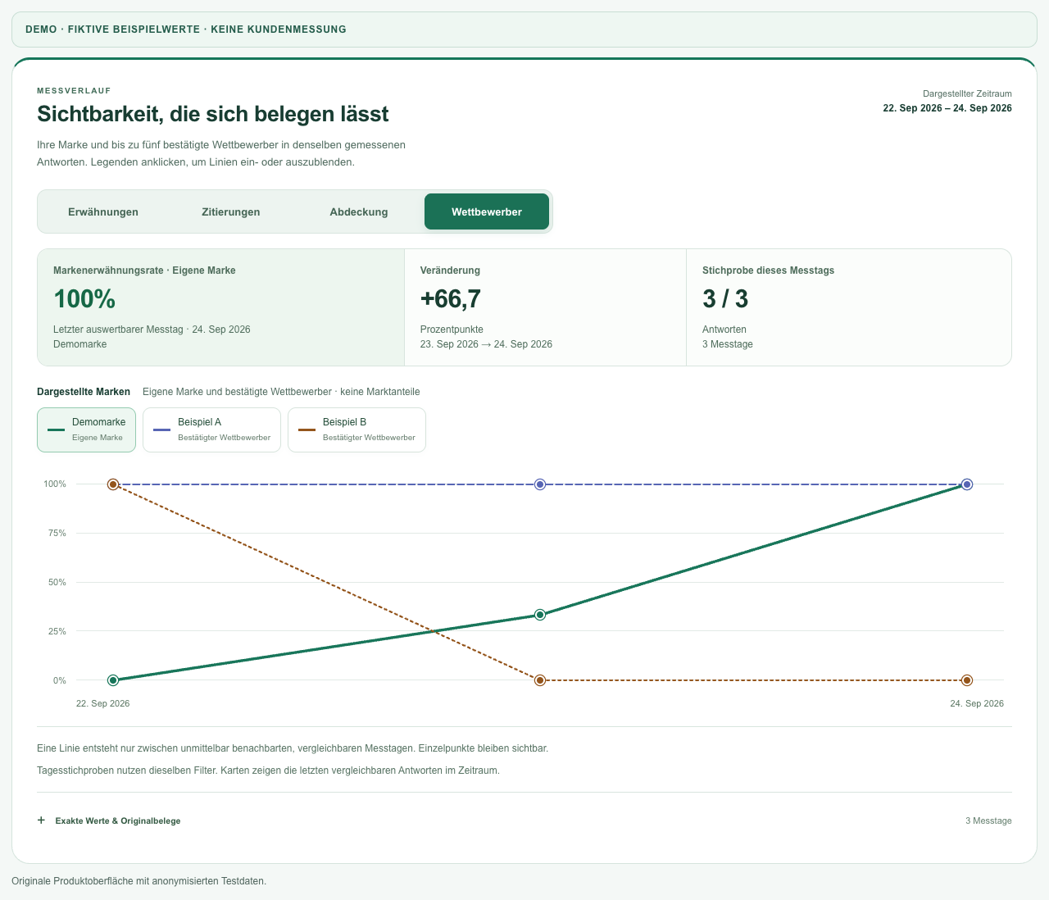
Task: Click the 3 Messtage count at bottom right
Action: pyautogui.click(x=988, y=820)
